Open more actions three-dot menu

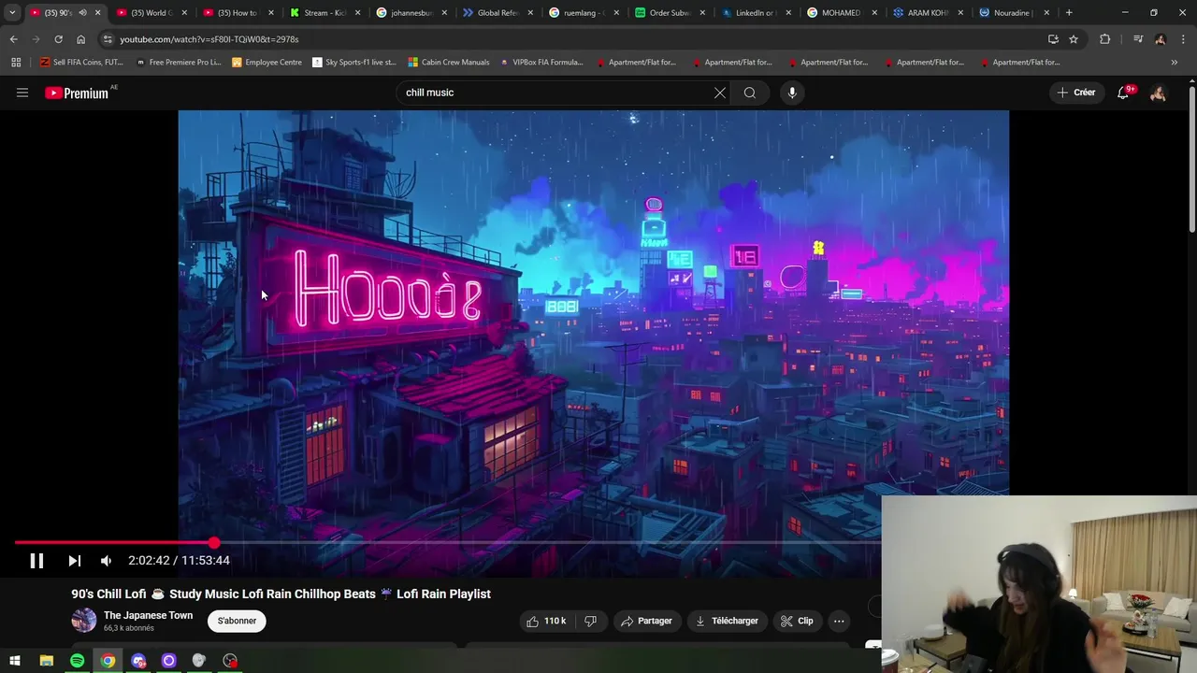click(x=839, y=621)
